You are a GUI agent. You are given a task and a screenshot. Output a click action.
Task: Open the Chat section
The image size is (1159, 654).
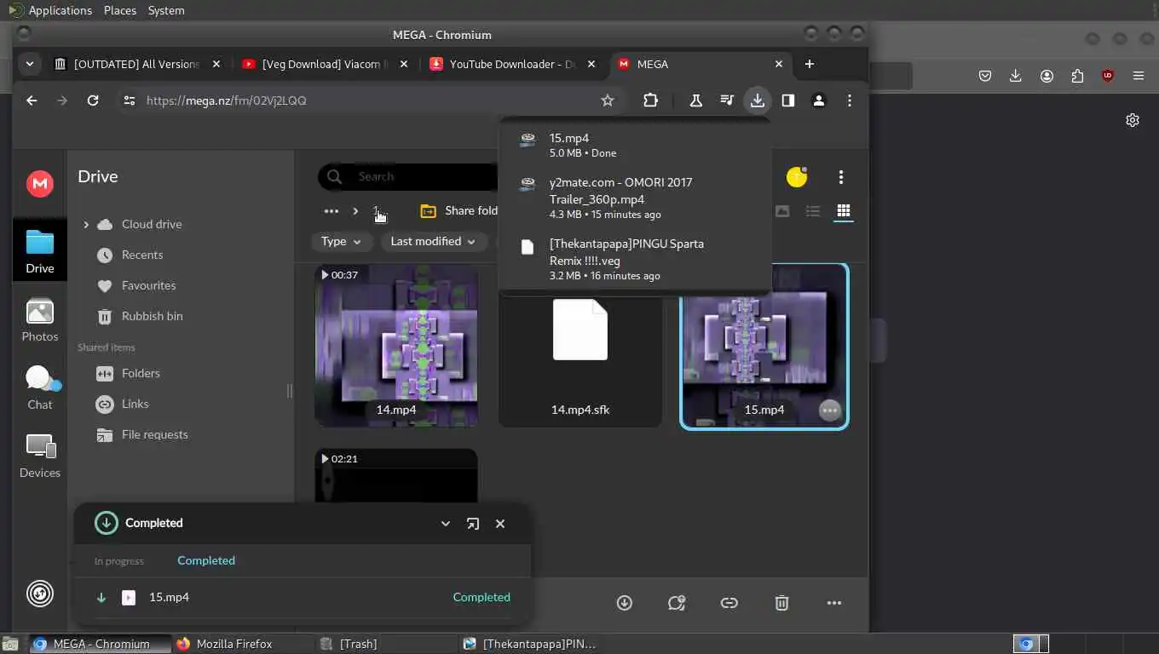[x=40, y=389]
